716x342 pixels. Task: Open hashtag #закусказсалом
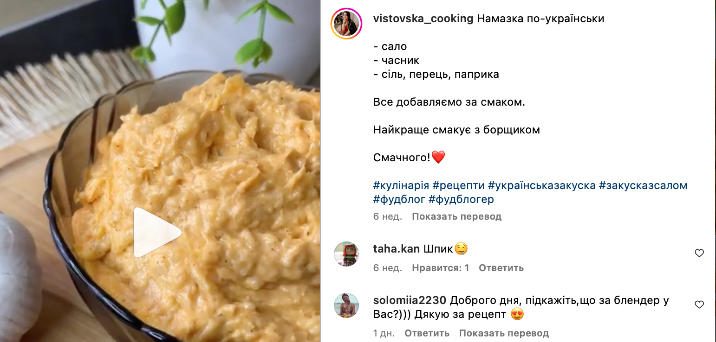[x=643, y=185]
